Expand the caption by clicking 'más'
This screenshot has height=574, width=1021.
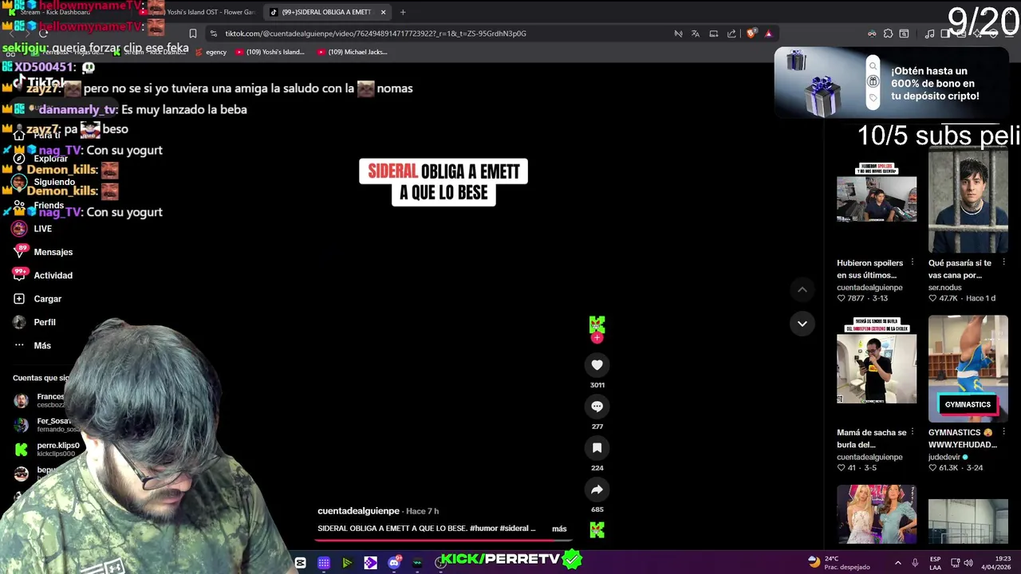559,529
